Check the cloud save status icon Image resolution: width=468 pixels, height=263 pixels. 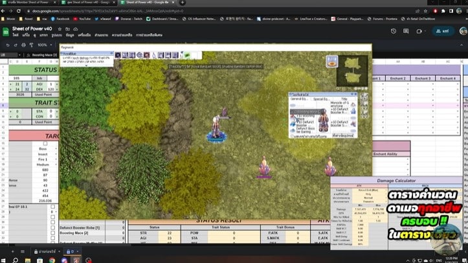tap(76, 29)
